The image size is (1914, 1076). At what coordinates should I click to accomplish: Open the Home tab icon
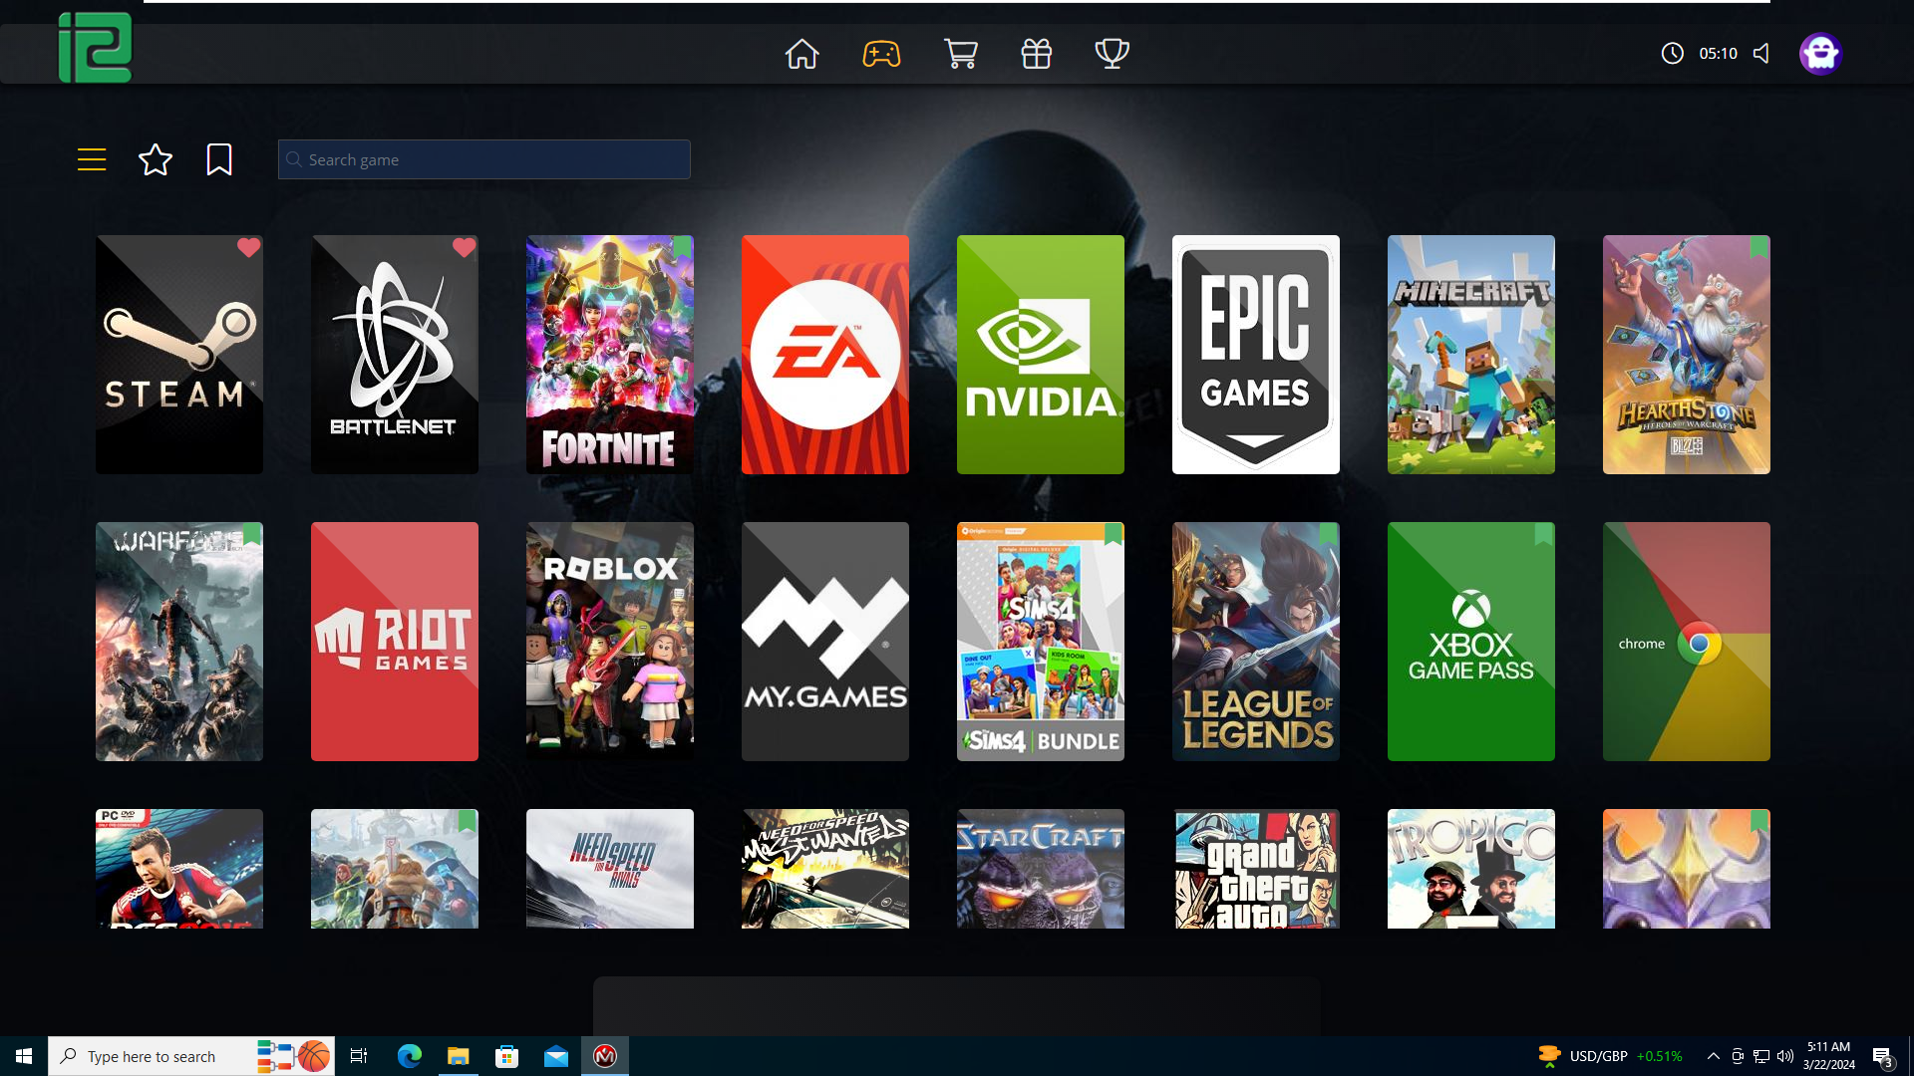(801, 54)
